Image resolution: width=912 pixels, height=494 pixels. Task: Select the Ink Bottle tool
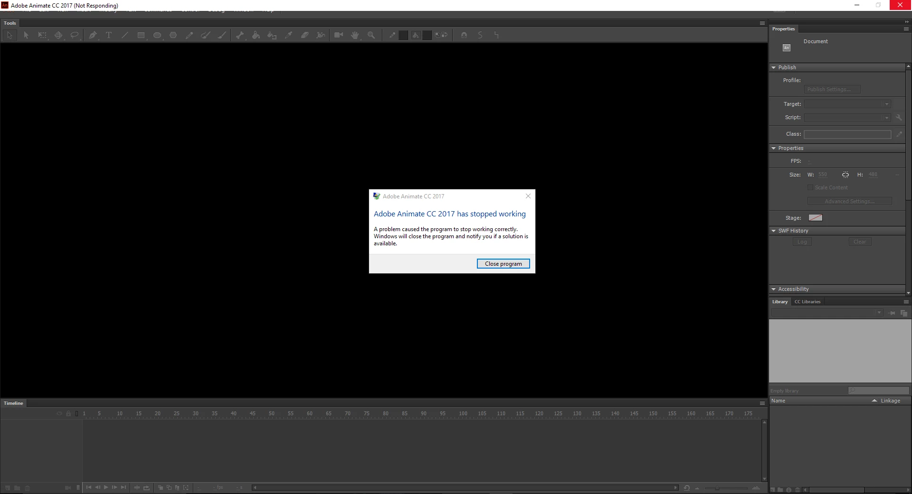pyautogui.click(x=272, y=35)
